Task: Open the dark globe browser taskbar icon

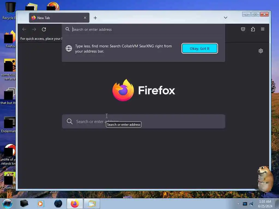Action: pyautogui.click(x=58, y=204)
